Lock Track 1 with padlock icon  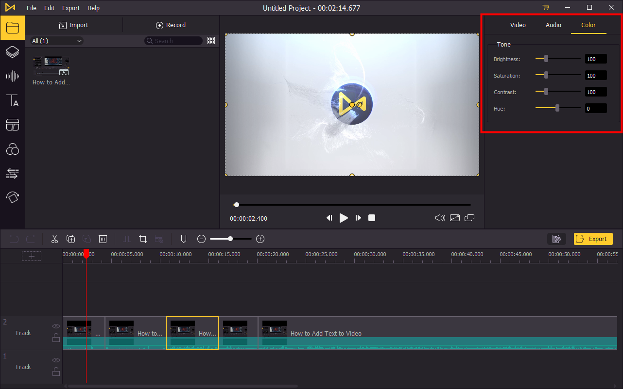pos(56,372)
